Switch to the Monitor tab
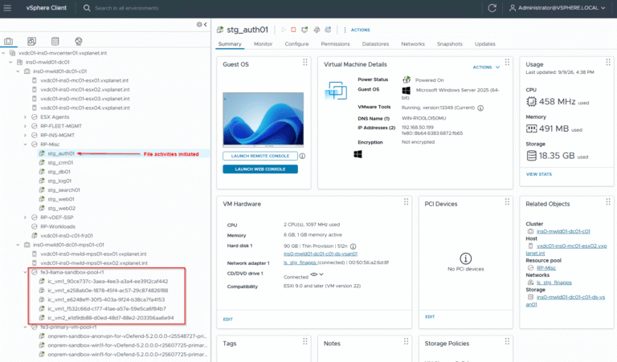Screen dimensions: 617x362 (x=263, y=44)
